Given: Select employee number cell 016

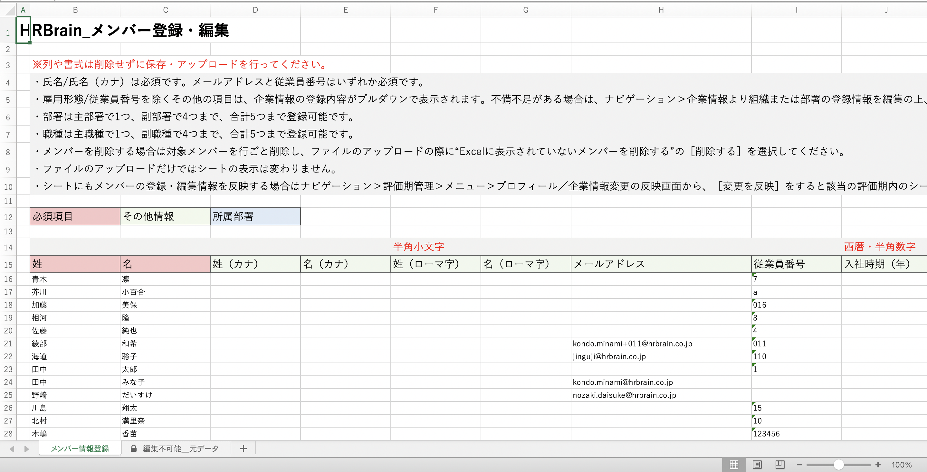Looking at the screenshot, I should [796, 305].
